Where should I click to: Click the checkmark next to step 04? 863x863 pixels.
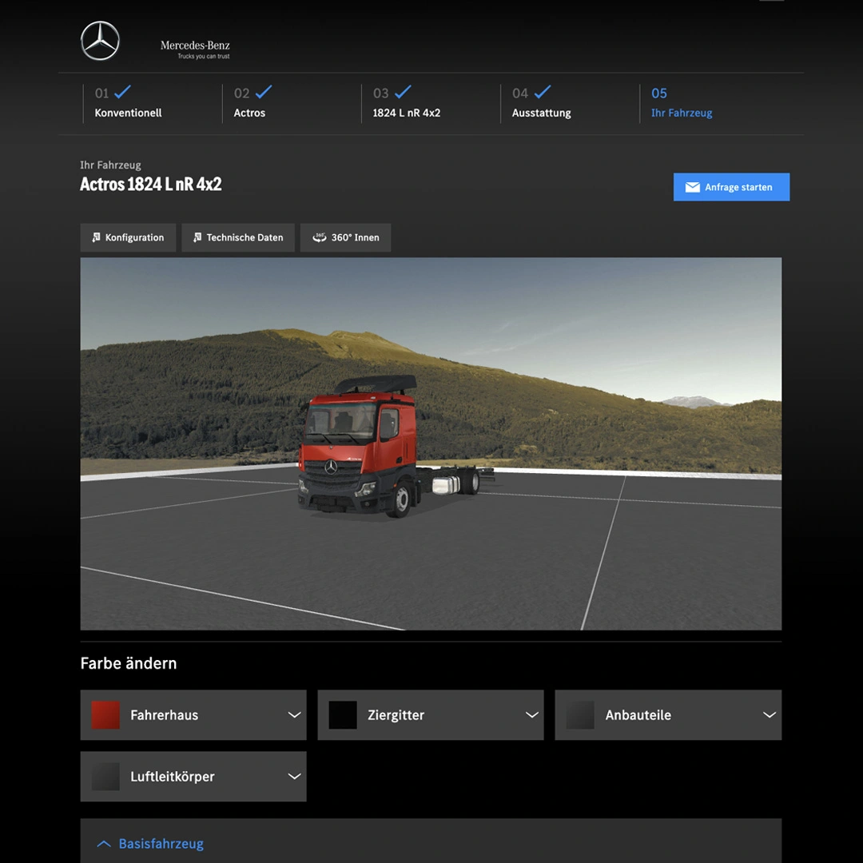(x=543, y=92)
